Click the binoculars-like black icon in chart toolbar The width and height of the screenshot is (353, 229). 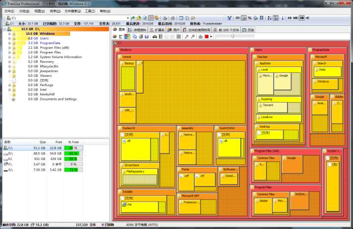point(154,36)
